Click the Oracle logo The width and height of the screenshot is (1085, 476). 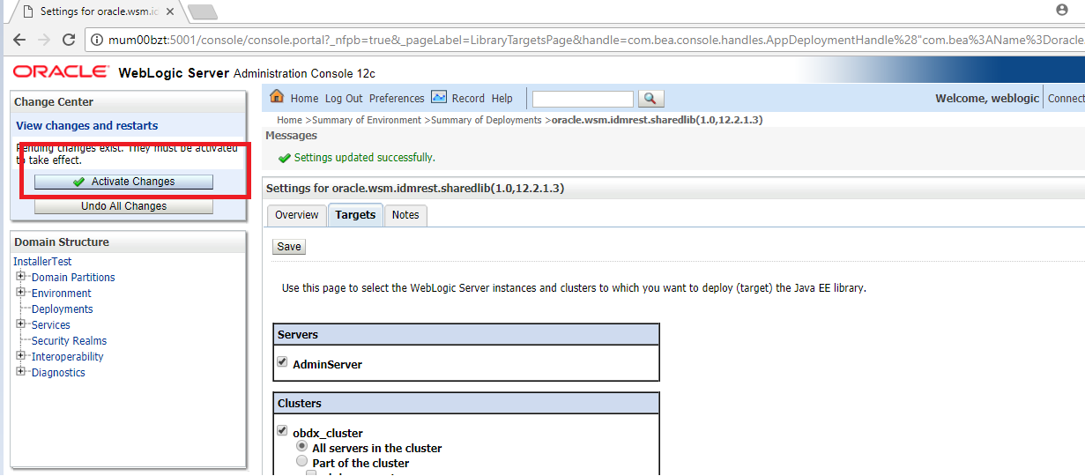pos(62,72)
